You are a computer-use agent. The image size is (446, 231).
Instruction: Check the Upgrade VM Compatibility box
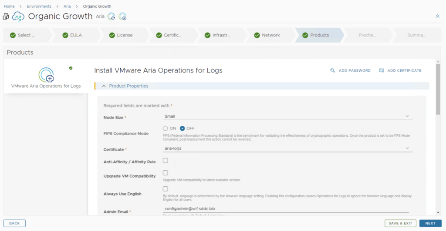pos(166,173)
